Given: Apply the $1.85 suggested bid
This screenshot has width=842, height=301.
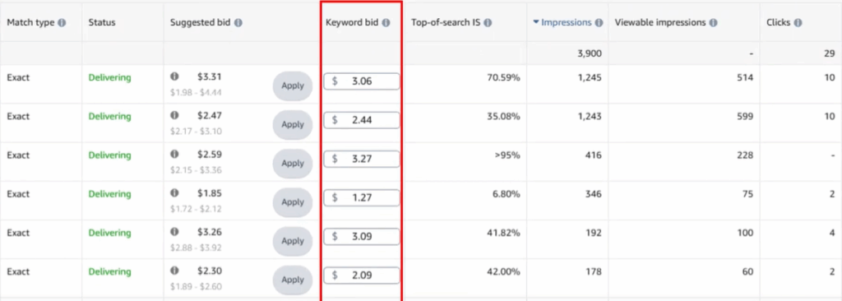Looking at the screenshot, I should pyautogui.click(x=293, y=202).
